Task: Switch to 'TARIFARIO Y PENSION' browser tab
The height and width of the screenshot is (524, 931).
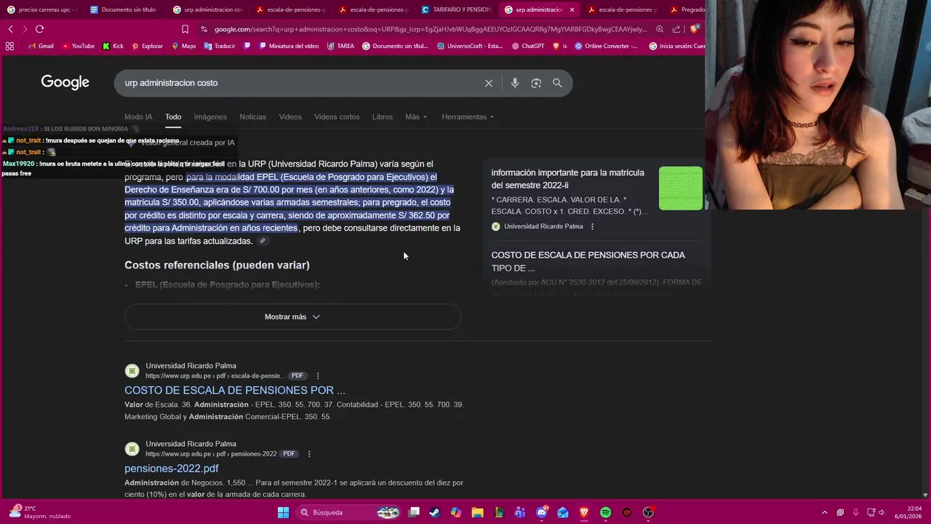Action: (456, 9)
